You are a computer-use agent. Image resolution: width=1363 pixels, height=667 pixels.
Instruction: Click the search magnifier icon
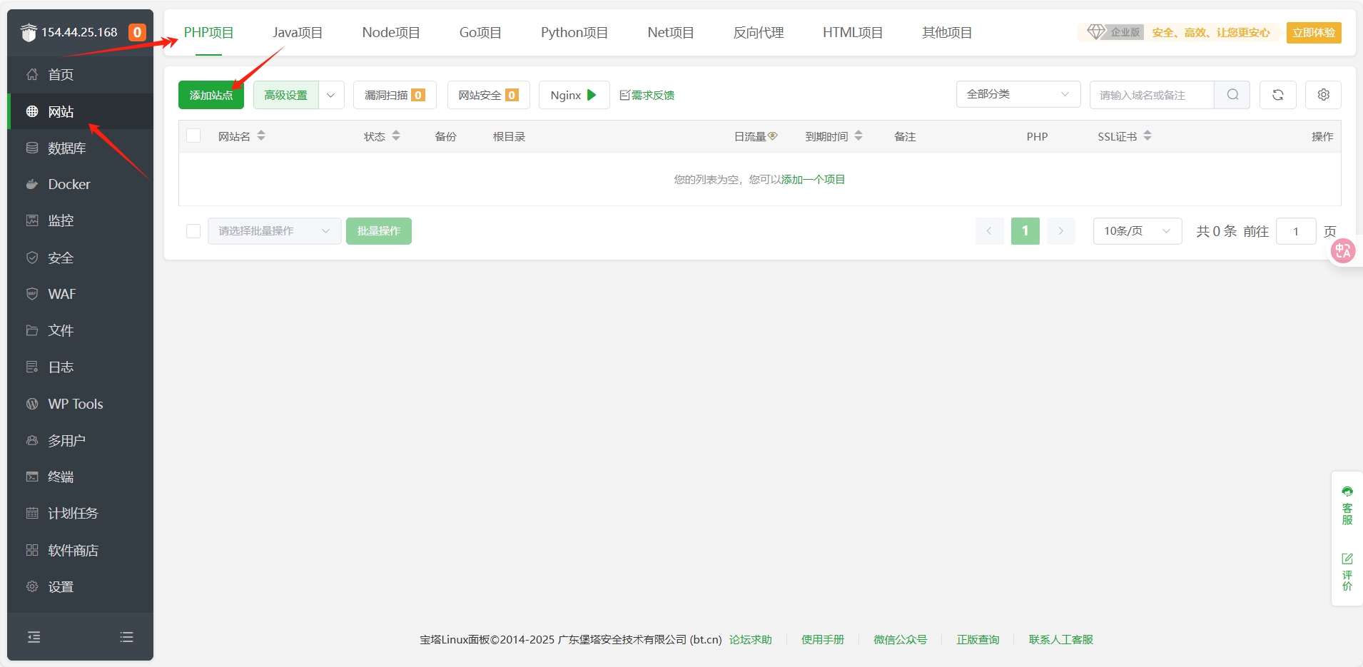pos(1232,95)
